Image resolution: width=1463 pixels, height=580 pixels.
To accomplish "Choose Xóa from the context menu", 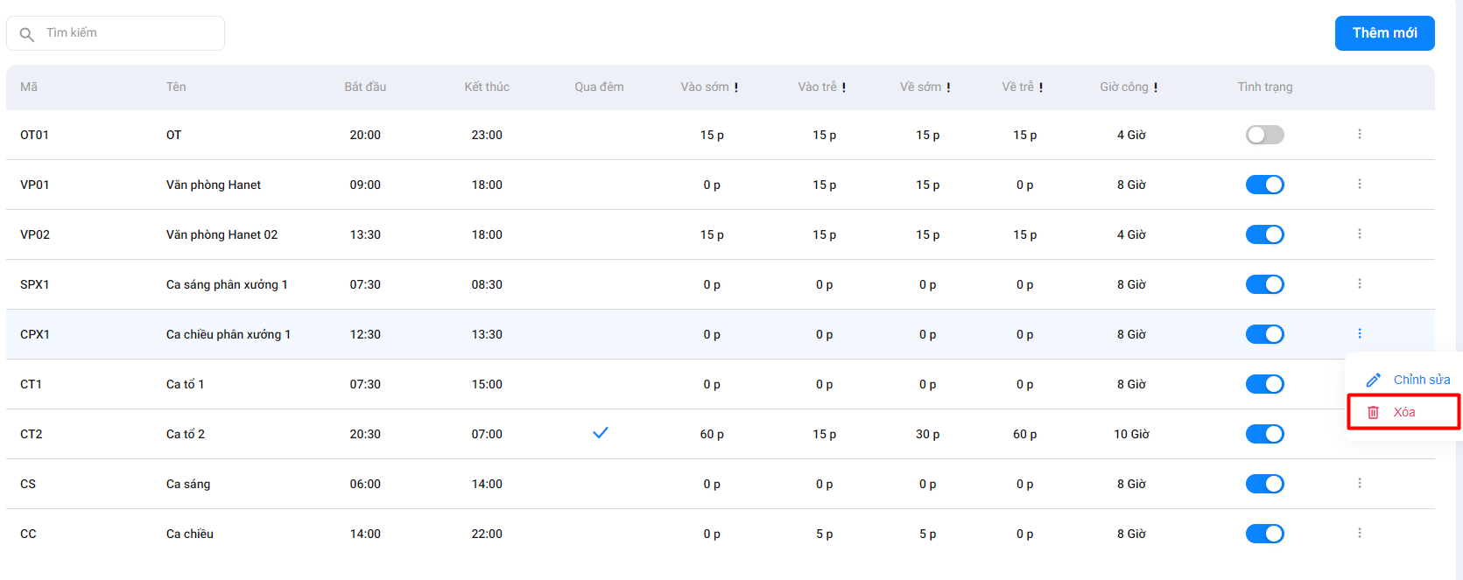I will 1403,412.
